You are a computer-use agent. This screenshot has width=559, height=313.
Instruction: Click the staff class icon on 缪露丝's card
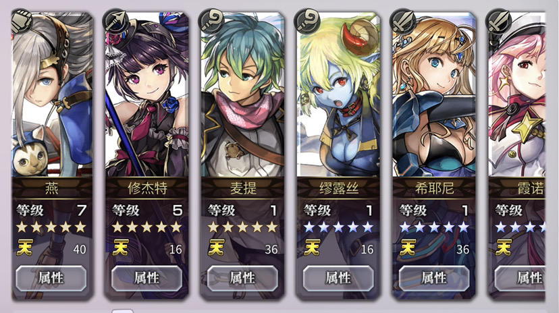[307, 21]
